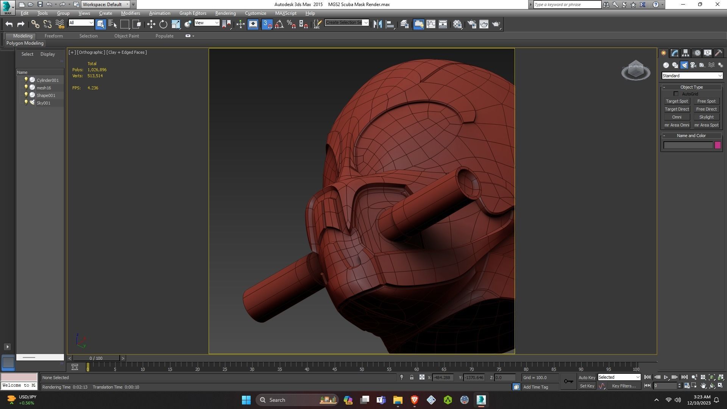The width and height of the screenshot is (727, 409).
Task: Toggle visibility bulb for Cylinder001
Action: click(x=26, y=80)
